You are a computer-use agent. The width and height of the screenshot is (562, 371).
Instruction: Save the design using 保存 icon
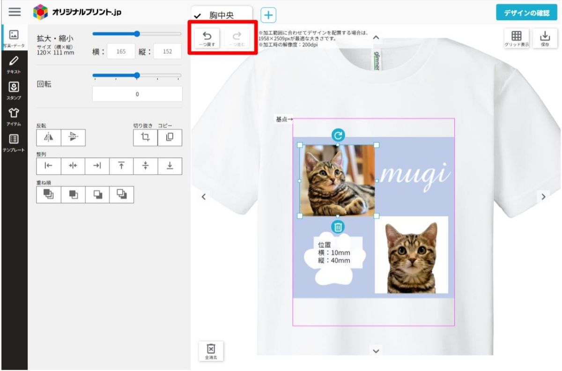[545, 38]
